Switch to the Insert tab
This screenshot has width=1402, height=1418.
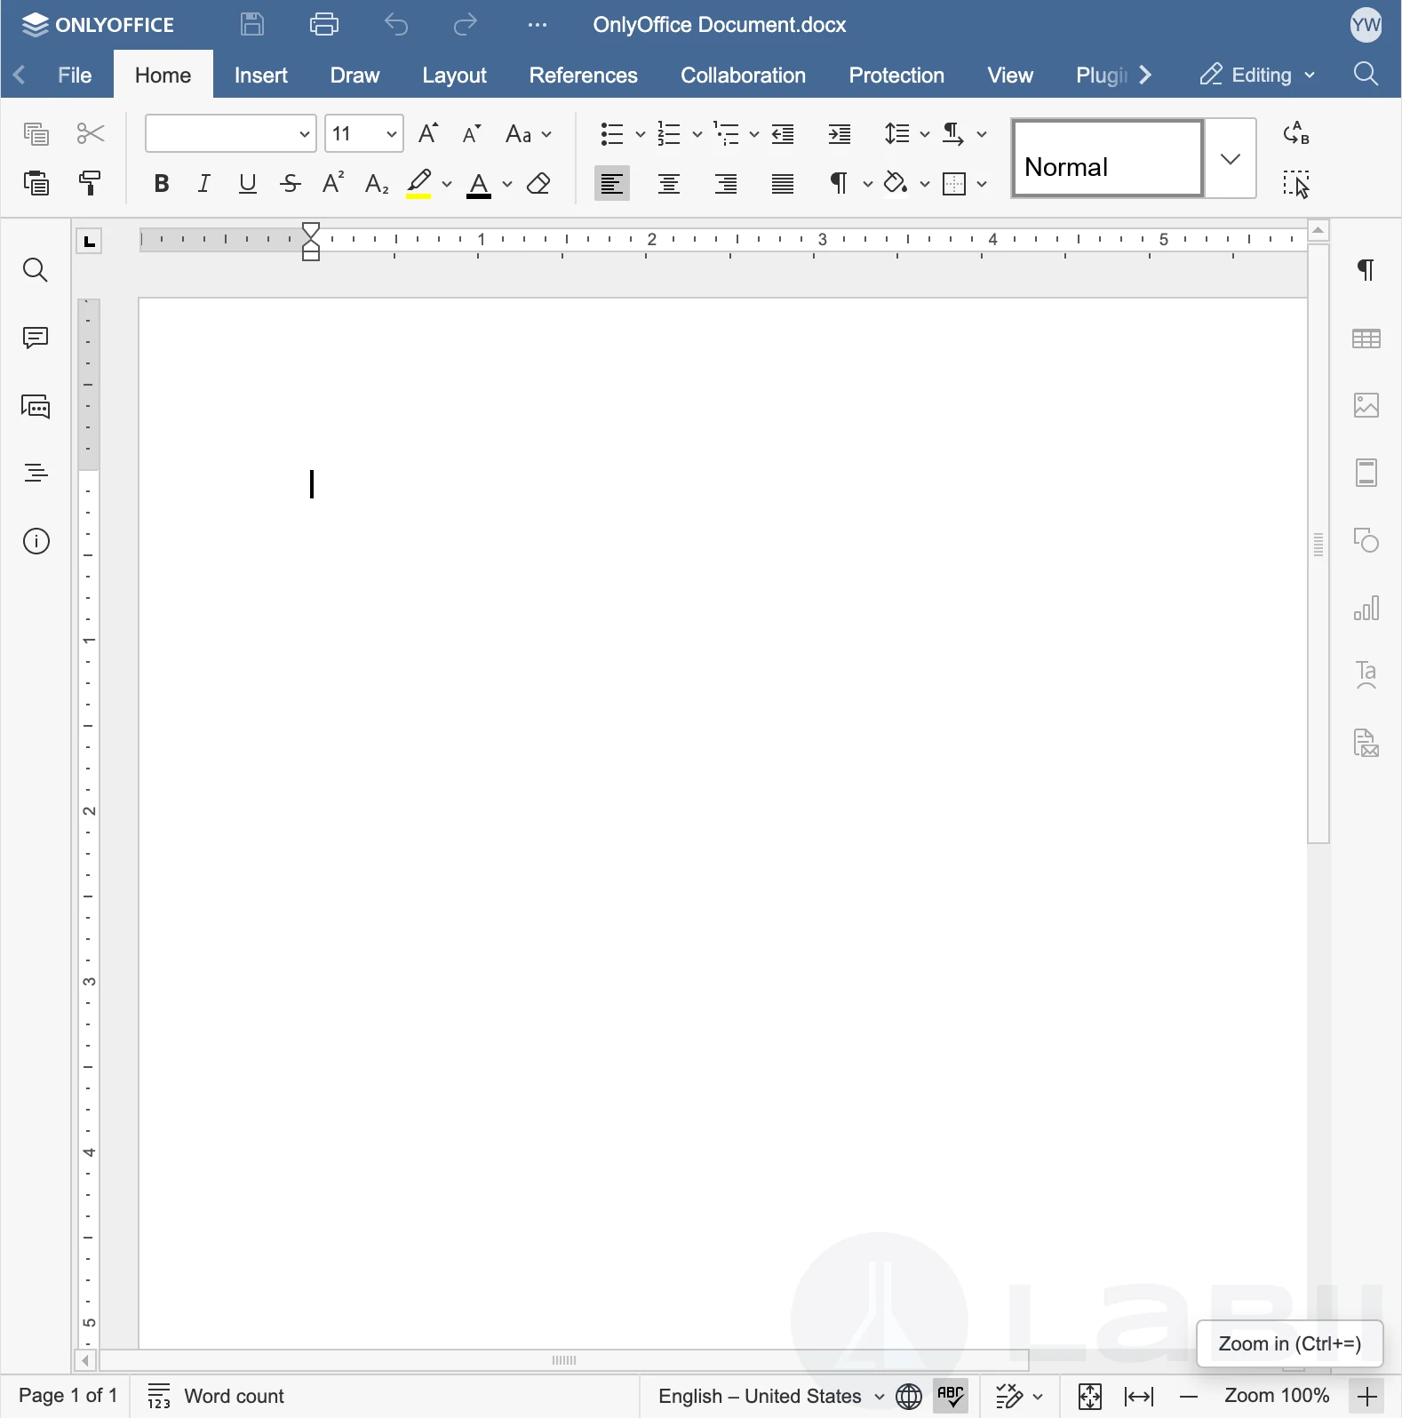(x=261, y=76)
